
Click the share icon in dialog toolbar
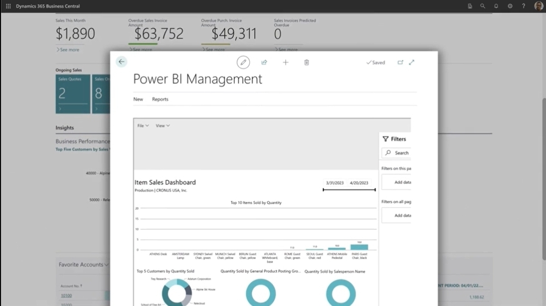(x=264, y=62)
